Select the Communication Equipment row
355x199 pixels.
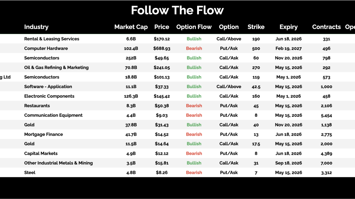coord(53,115)
